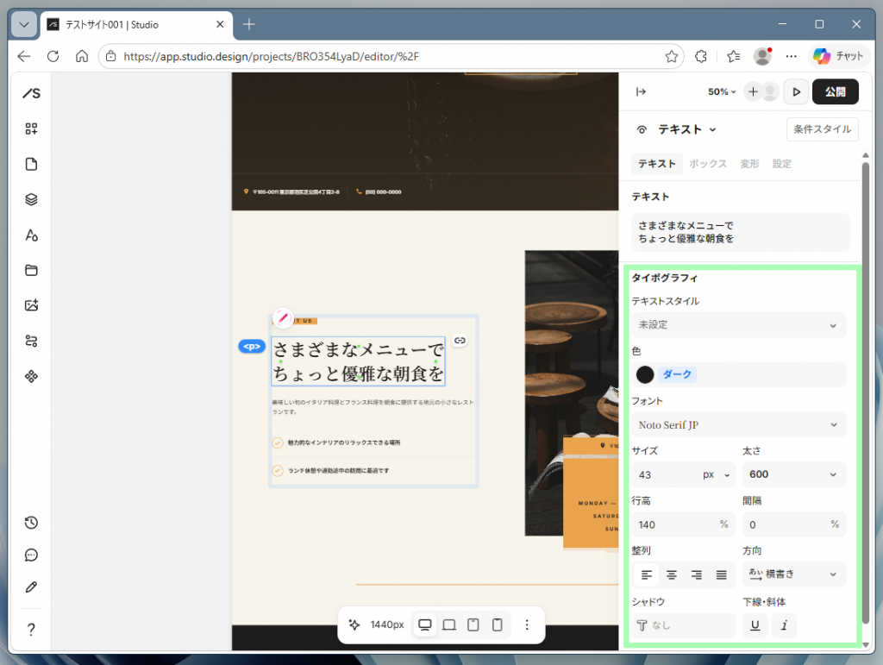Click the shadow なし field
Screen dimensions: 883x665
tap(683, 625)
